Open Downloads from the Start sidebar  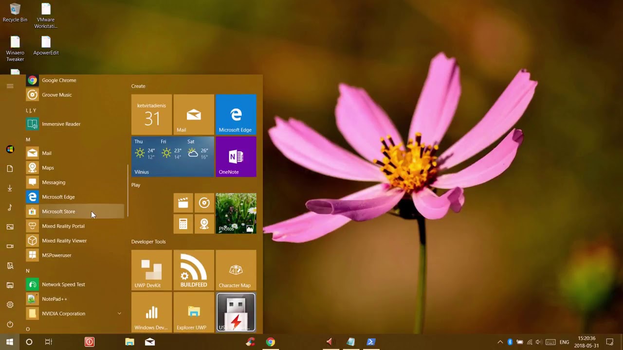click(10, 188)
